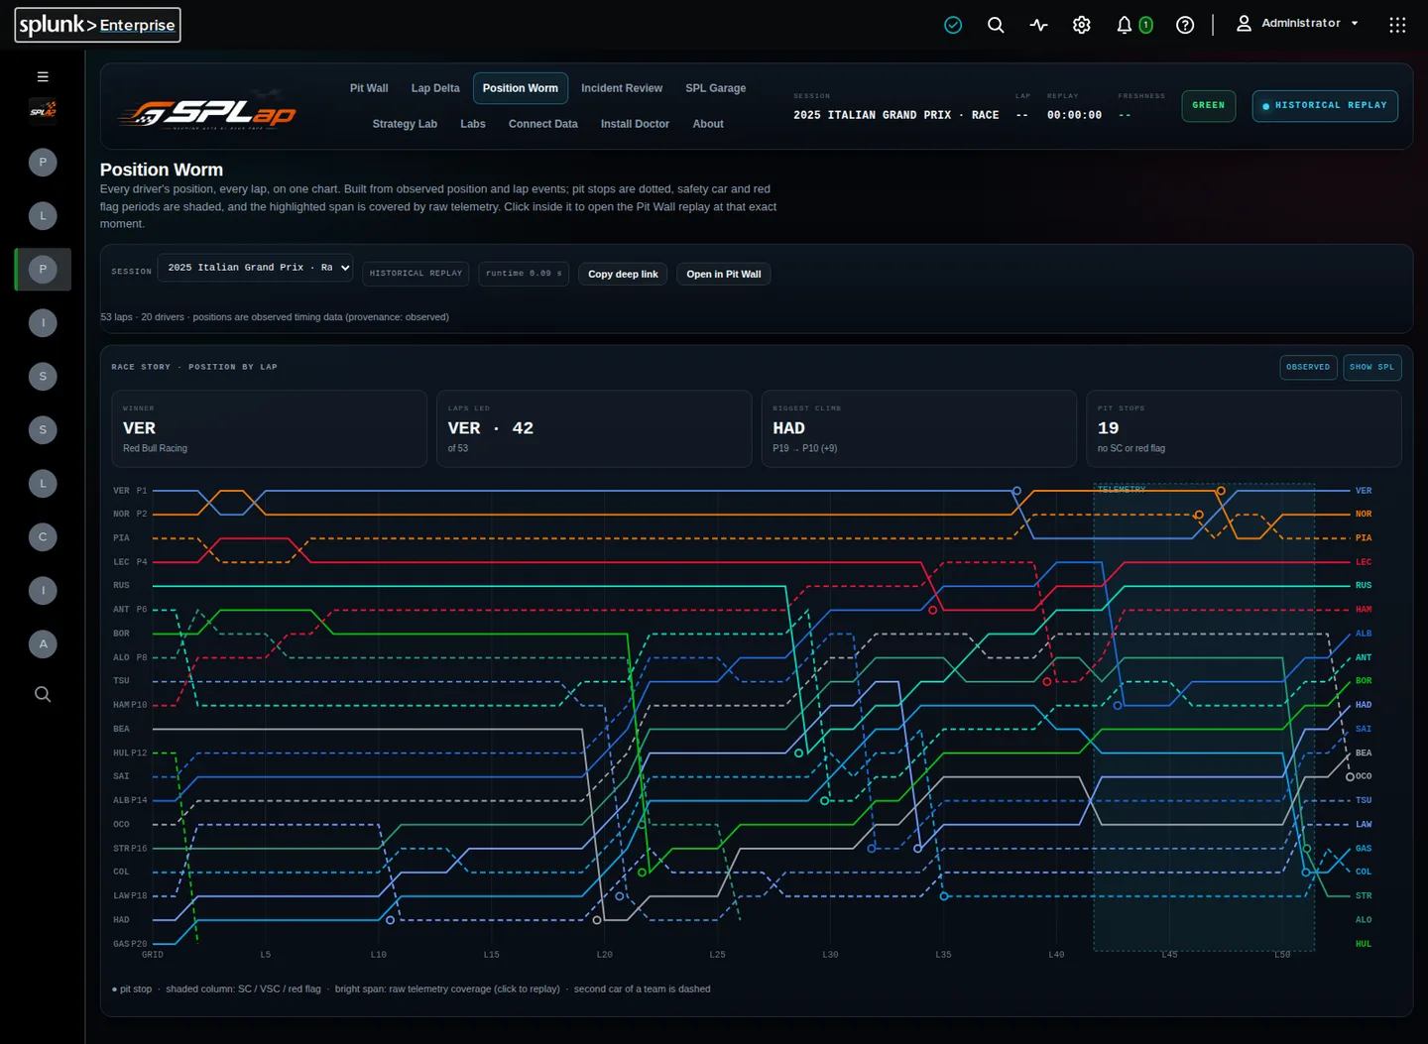This screenshot has width=1428, height=1044.
Task: Switch to the Lap Delta tab
Action: click(x=435, y=88)
